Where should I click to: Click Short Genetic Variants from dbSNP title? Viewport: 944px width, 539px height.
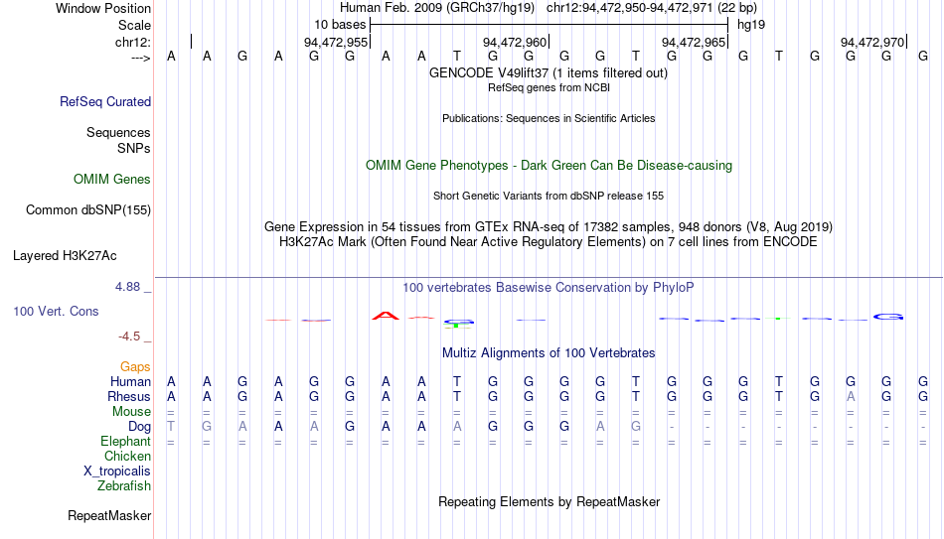(549, 197)
